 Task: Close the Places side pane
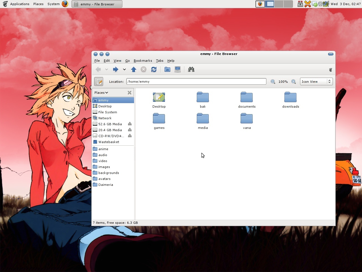point(130,93)
